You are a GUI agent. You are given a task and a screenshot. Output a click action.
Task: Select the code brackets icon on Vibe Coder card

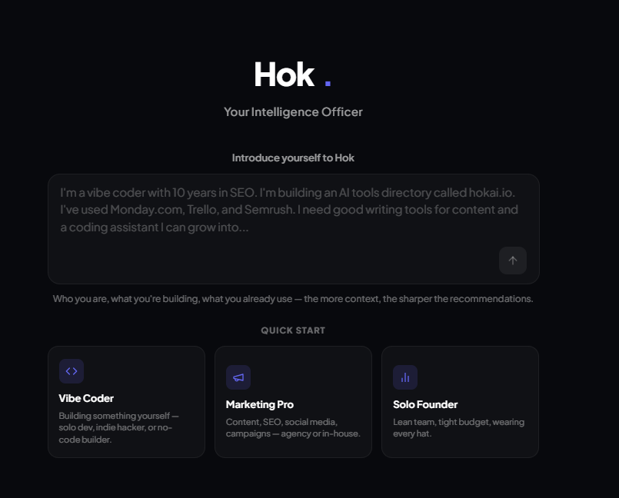(72, 371)
